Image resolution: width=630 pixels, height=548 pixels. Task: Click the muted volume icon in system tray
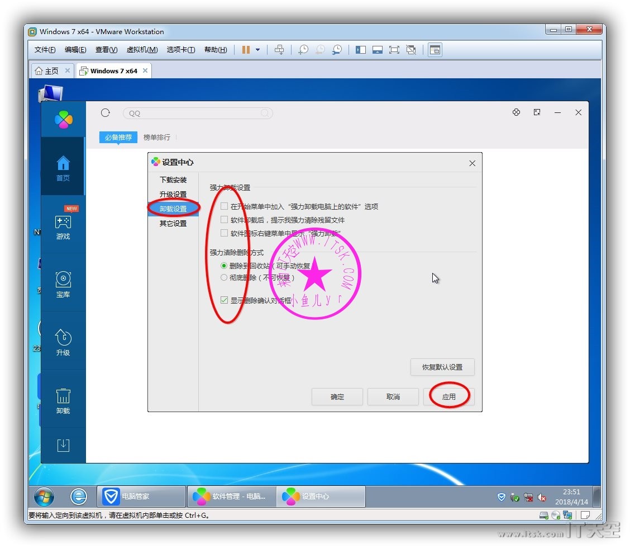tap(541, 497)
